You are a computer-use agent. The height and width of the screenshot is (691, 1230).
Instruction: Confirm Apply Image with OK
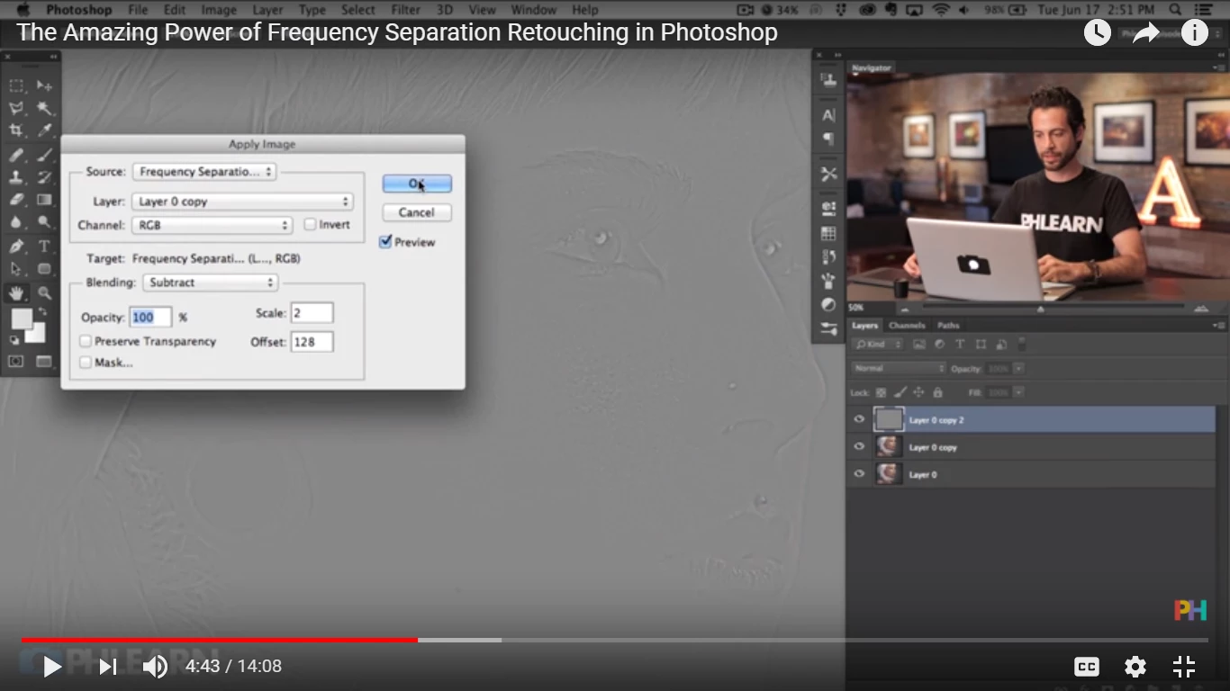click(x=417, y=184)
